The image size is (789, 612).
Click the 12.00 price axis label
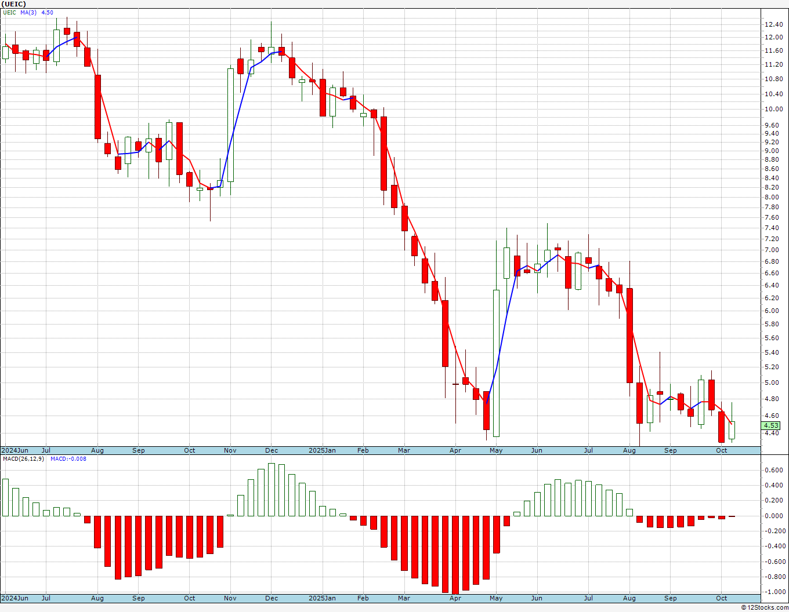[x=773, y=37]
